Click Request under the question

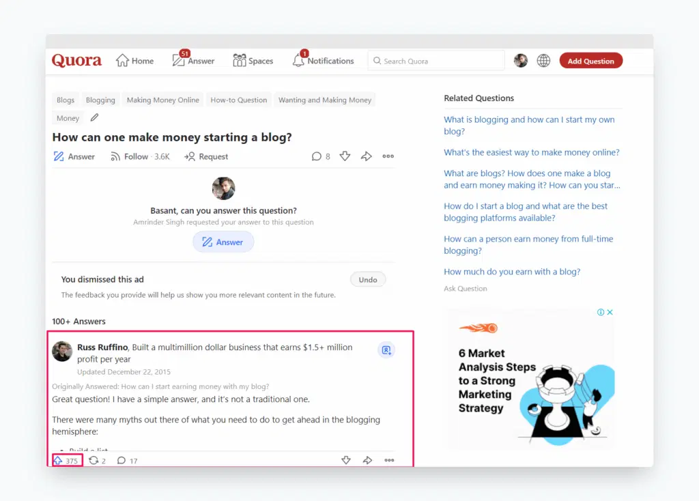tap(206, 156)
